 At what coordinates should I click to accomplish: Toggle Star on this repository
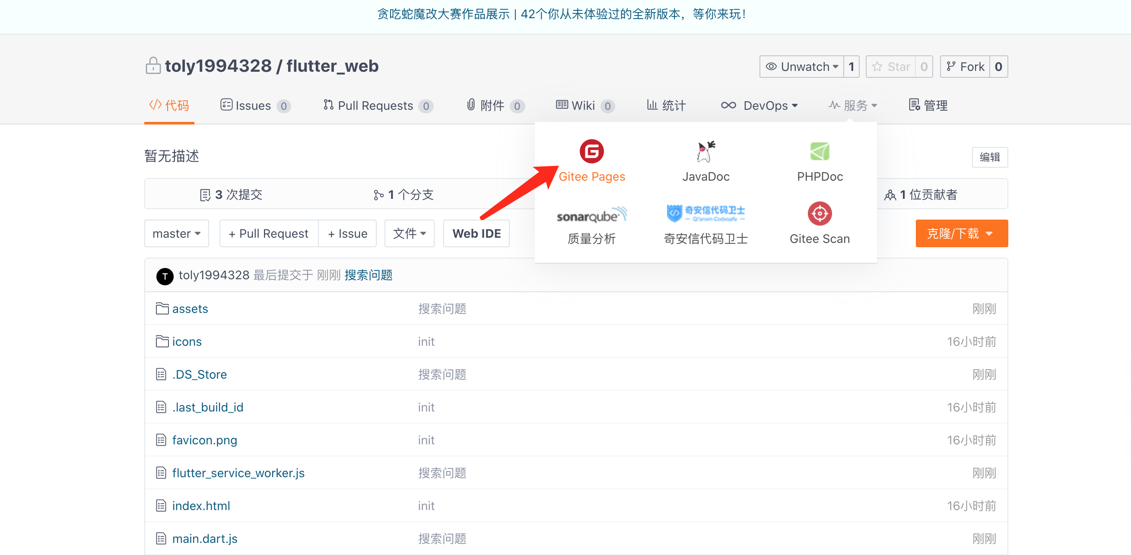(x=891, y=67)
